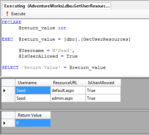
Task: Click the ResourceURL column header
Action: (68, 83)
